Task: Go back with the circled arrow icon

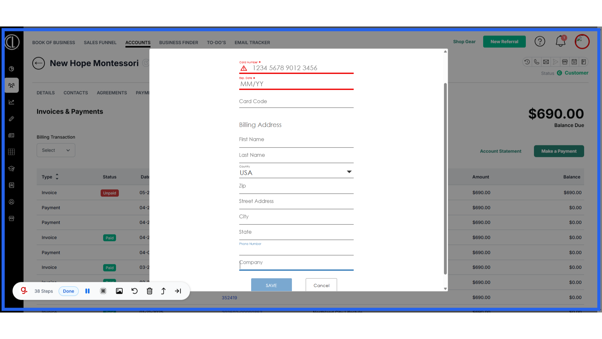Action: 39,63
